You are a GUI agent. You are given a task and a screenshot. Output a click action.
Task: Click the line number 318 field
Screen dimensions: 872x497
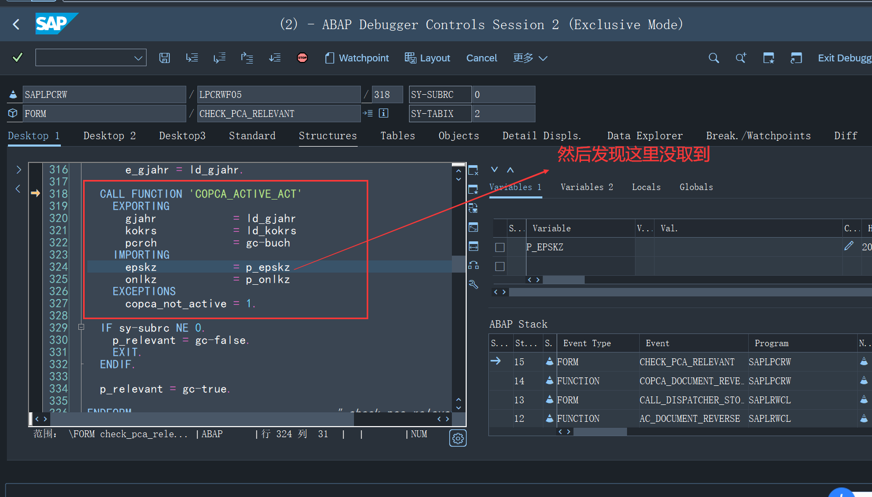[x=387, y=94]
